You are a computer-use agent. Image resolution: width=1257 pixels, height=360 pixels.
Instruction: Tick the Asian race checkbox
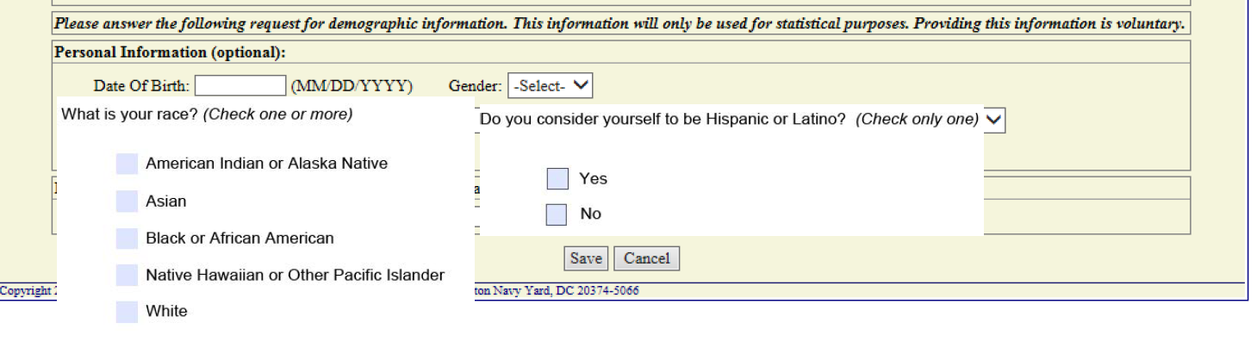coord(127,202)
